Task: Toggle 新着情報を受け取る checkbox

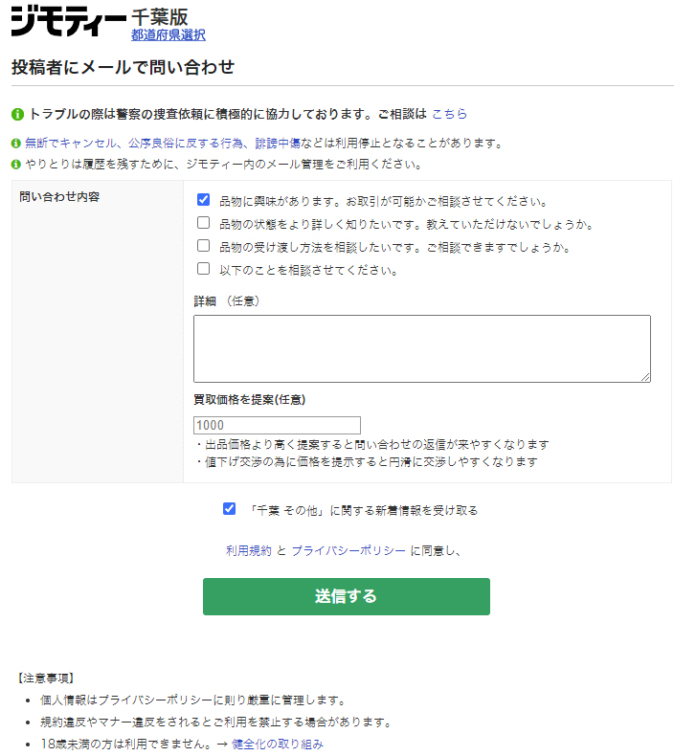Action: (x=229, y=509)
